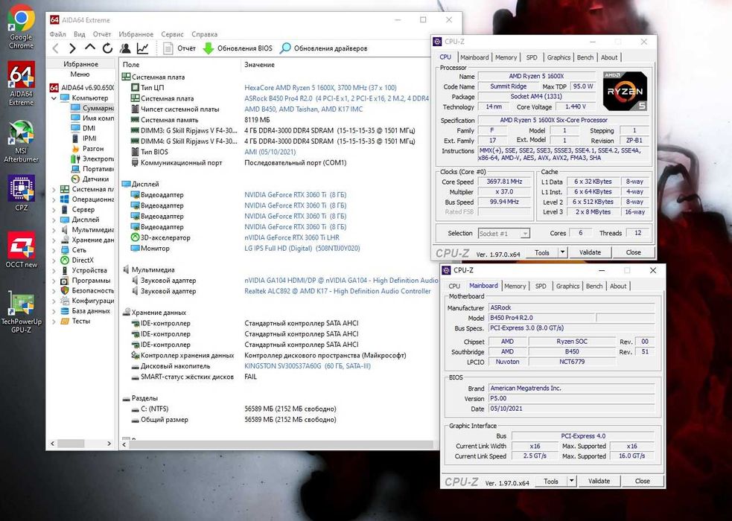Image resolution: width=732 pixels, height=521 pixels.
Task: Open the Файл menu
Action: coord(57,34)
